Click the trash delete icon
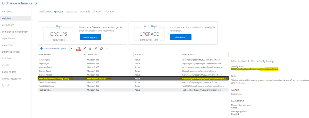Viewport: 309px width, 118px height. (x=90, y=49)
